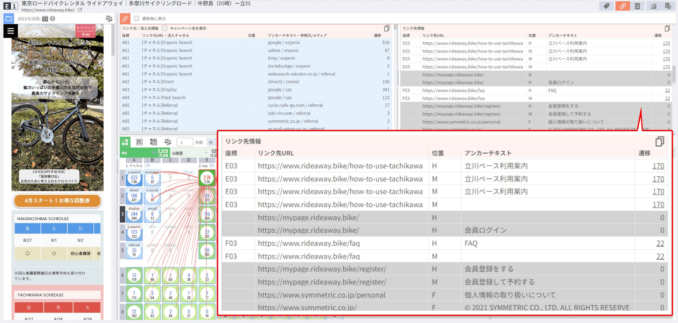Screen dimensions: 678x323
Task: Click the yahoo / organic source row
Action: pos(256,50)
